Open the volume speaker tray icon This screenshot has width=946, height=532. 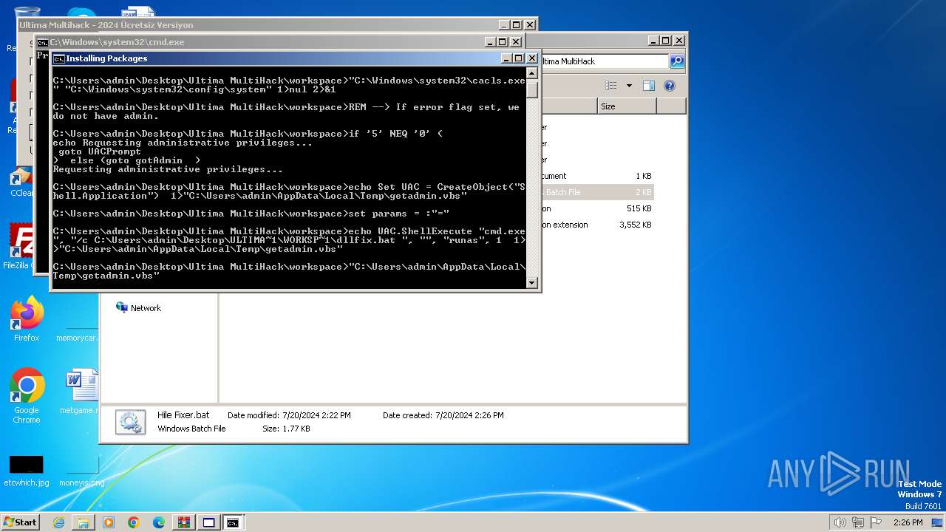[x=840, y=522]
